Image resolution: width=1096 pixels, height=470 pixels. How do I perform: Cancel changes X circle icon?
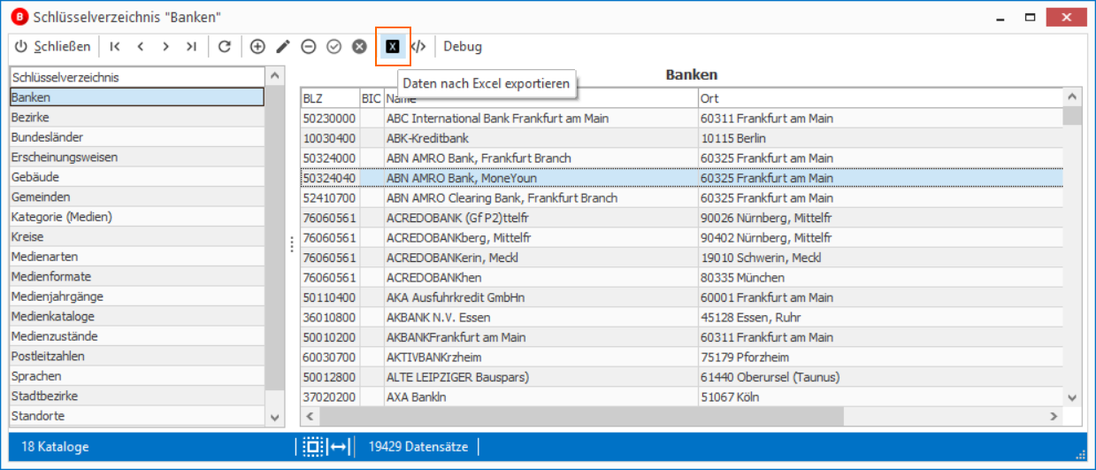point(359,46)
